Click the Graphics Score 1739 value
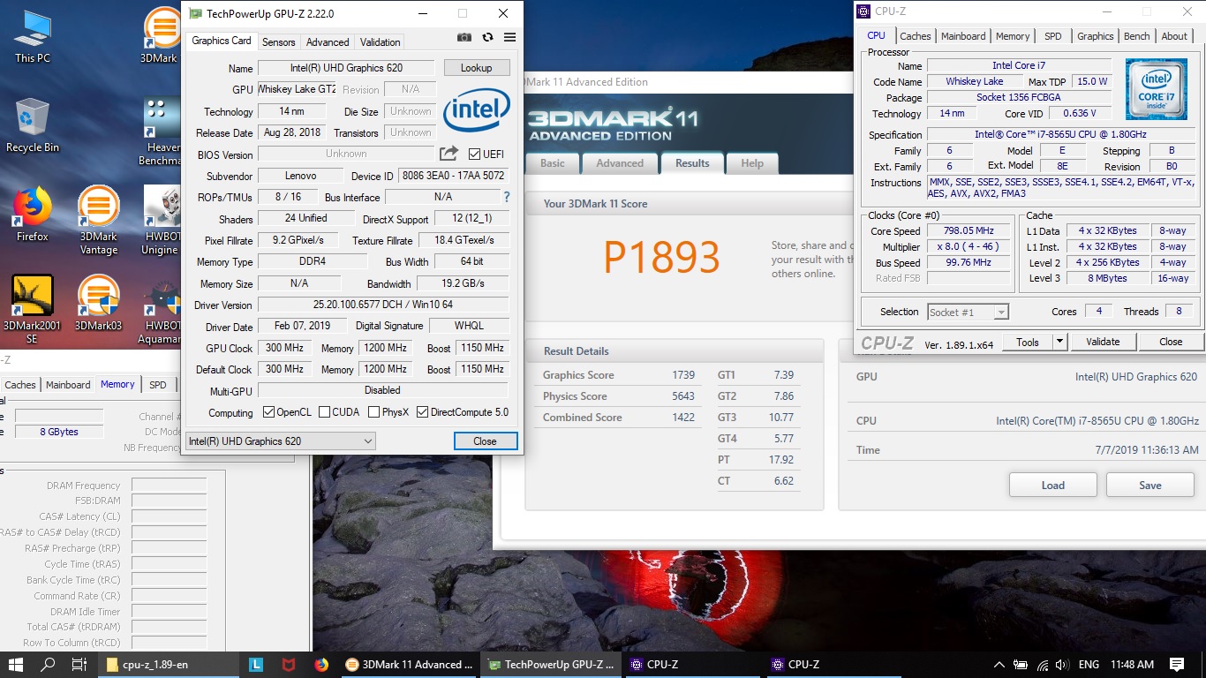1206x678 pixels. pyautogui.click(x=683, y=375)
